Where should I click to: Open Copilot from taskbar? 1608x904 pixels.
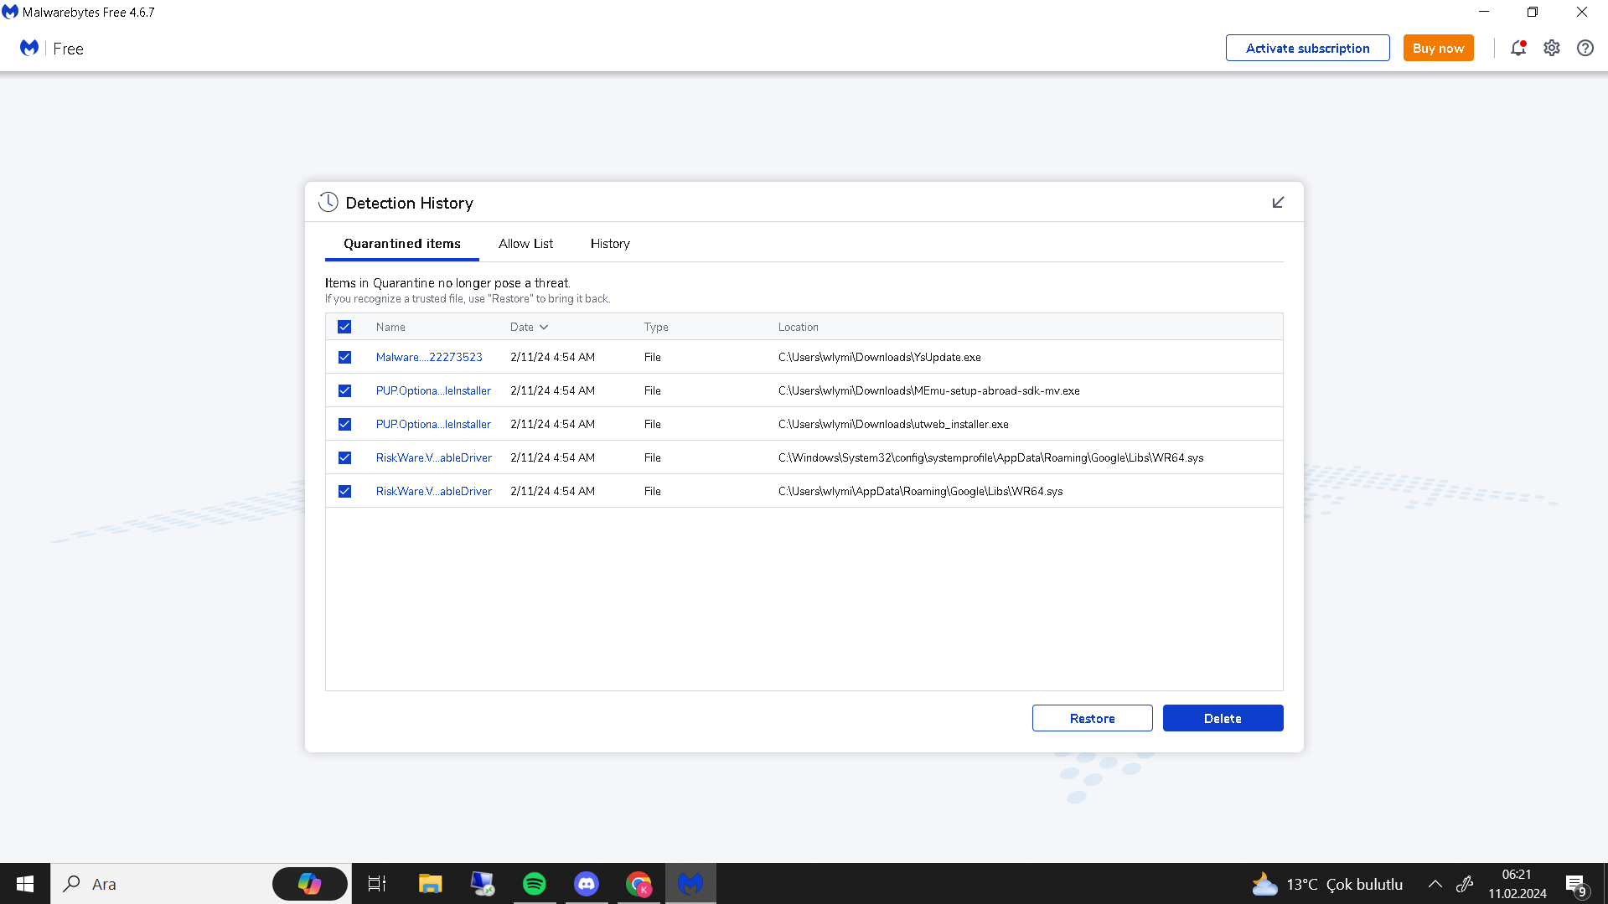309,884
